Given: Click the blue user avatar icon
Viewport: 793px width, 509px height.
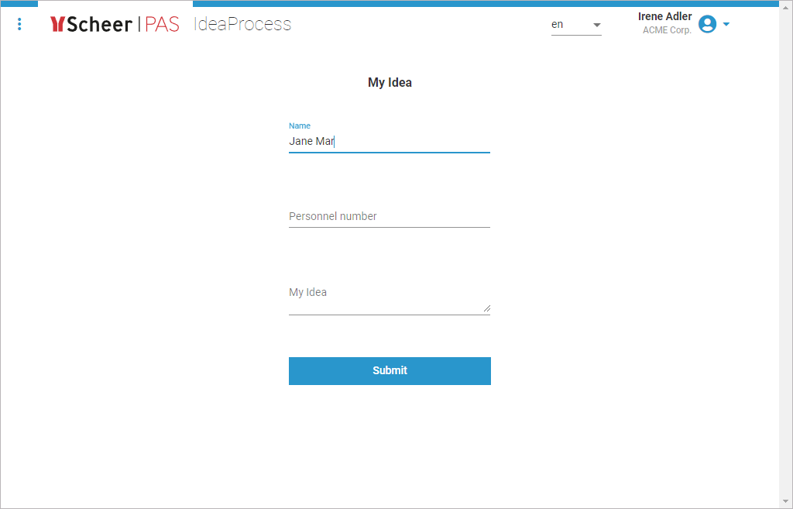Looking at the screenshot, I should 707,24.
